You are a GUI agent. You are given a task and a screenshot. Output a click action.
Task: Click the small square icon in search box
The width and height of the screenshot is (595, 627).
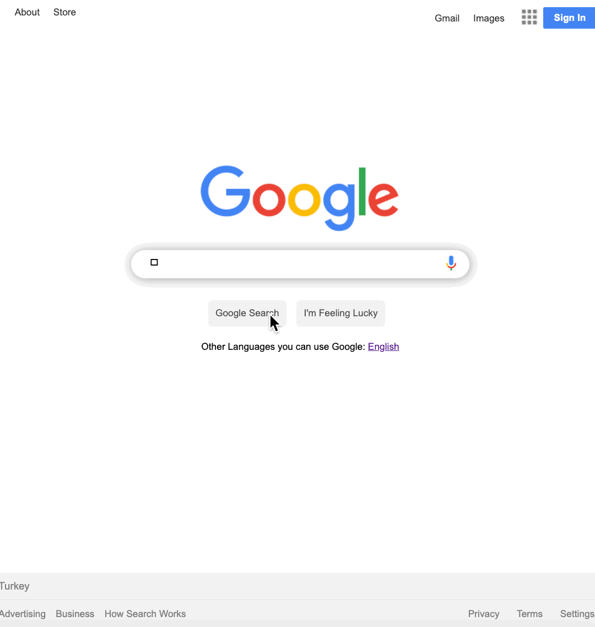tap(154, 262)
